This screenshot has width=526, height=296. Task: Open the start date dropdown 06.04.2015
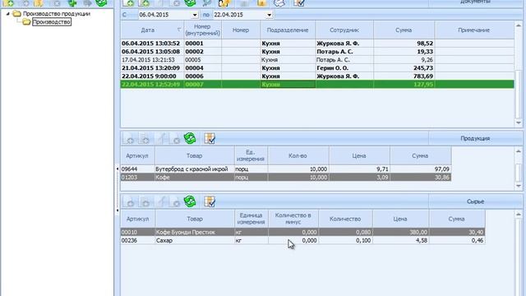tap(195, 15)
